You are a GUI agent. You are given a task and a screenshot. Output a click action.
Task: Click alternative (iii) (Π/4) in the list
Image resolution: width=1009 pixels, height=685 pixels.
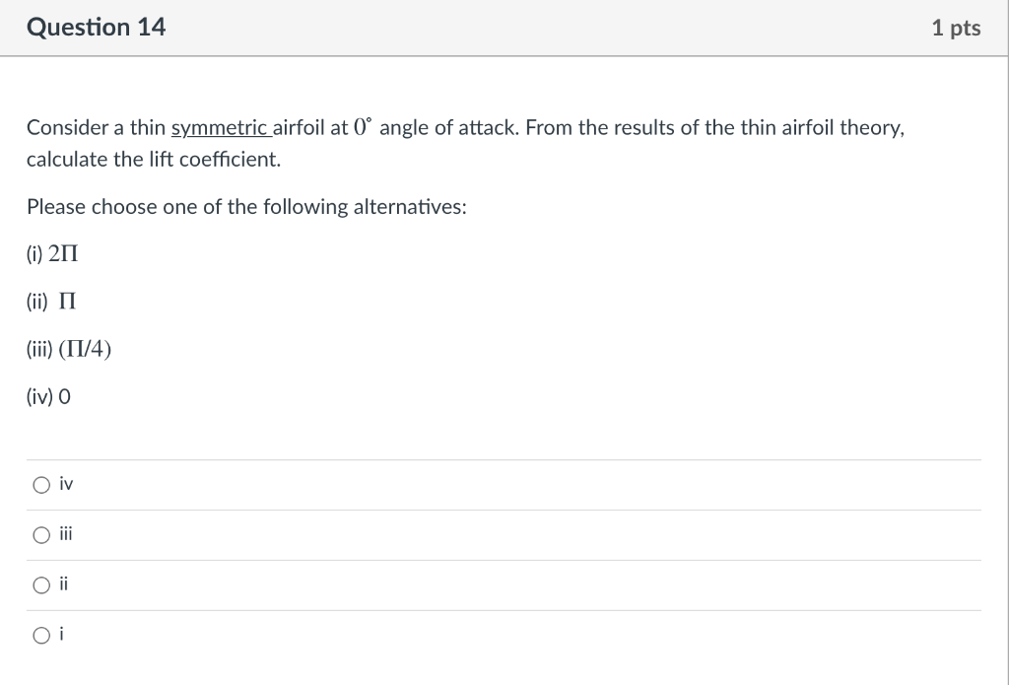(69, 349)
